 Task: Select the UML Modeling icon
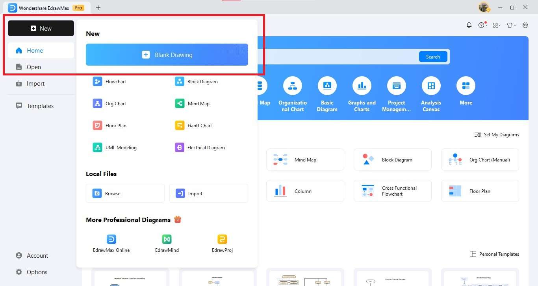(x=121, y=147)
